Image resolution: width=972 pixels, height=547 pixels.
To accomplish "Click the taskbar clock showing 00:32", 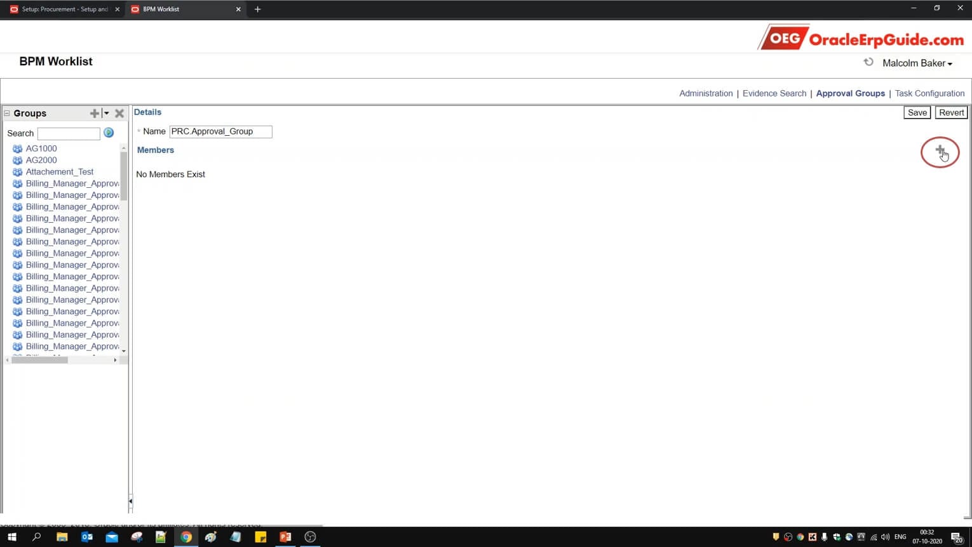I will pos(928,537).
